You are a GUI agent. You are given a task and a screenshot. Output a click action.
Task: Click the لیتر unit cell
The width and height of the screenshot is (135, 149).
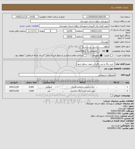point(49,91)
